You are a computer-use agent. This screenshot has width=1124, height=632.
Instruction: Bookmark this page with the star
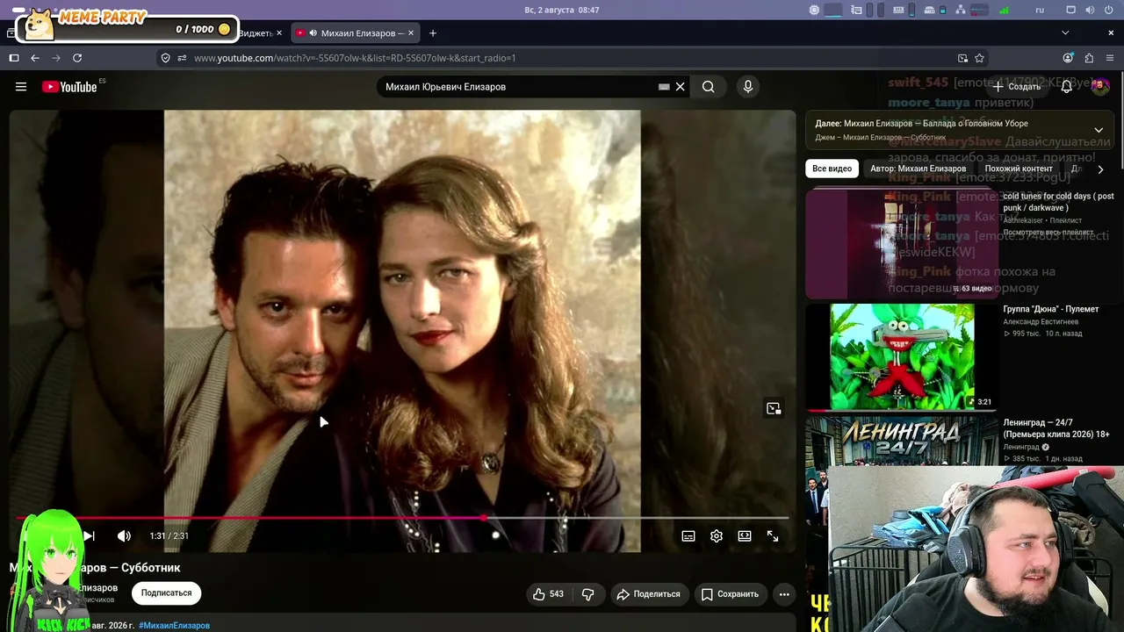(979, 58)
